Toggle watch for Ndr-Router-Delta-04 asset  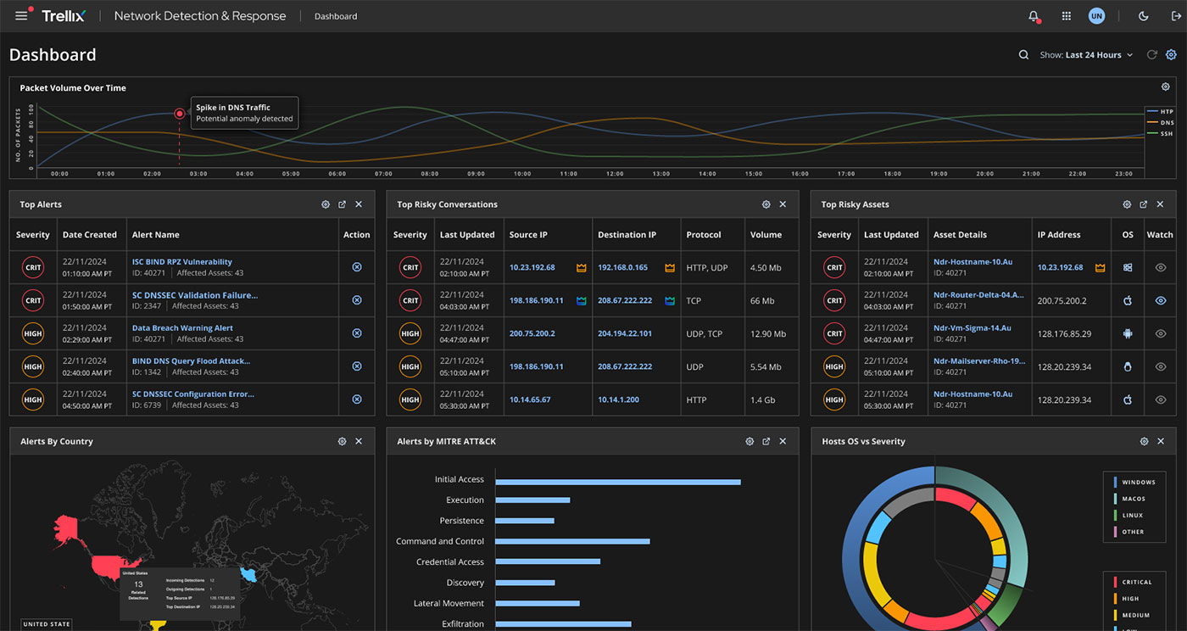[1160, 300]
